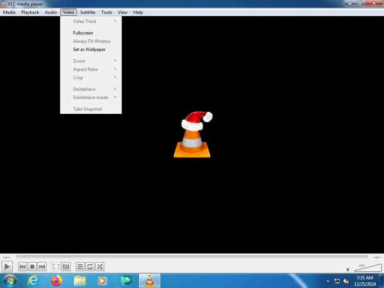Close the open Video menu
Image resolution: width=384 pixels, height=288 pixels.
click(x=69, y=12)
